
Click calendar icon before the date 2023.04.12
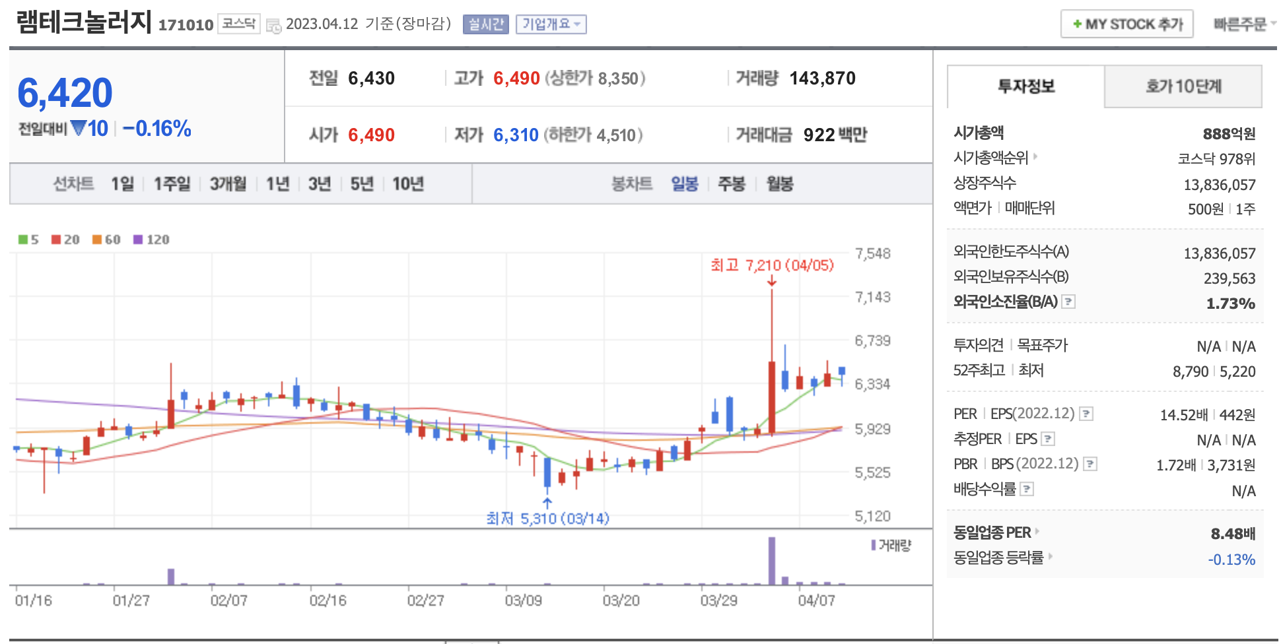[273, 26]
